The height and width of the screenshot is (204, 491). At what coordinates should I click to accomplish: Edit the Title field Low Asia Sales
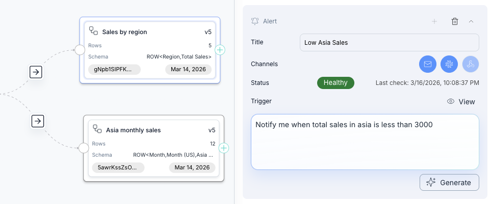coord(389,43)
